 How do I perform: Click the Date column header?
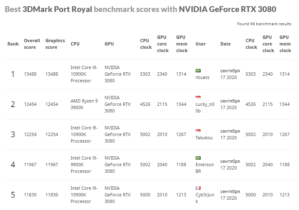225,44
